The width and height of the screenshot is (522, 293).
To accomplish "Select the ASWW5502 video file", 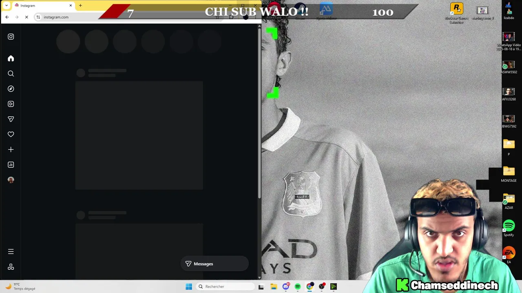I will (509, 68).
